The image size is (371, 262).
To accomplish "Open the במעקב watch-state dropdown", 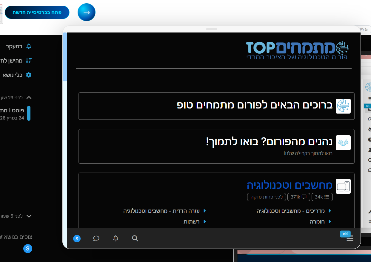I will coord(19,46).
